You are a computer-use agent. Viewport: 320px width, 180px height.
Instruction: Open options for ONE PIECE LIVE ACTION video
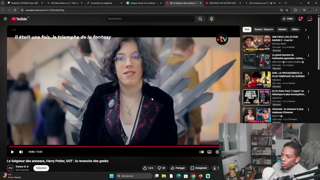(308, 37)
